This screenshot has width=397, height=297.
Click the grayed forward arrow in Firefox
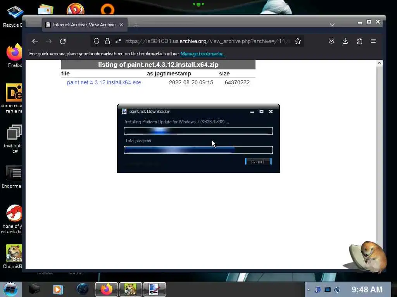49,41
